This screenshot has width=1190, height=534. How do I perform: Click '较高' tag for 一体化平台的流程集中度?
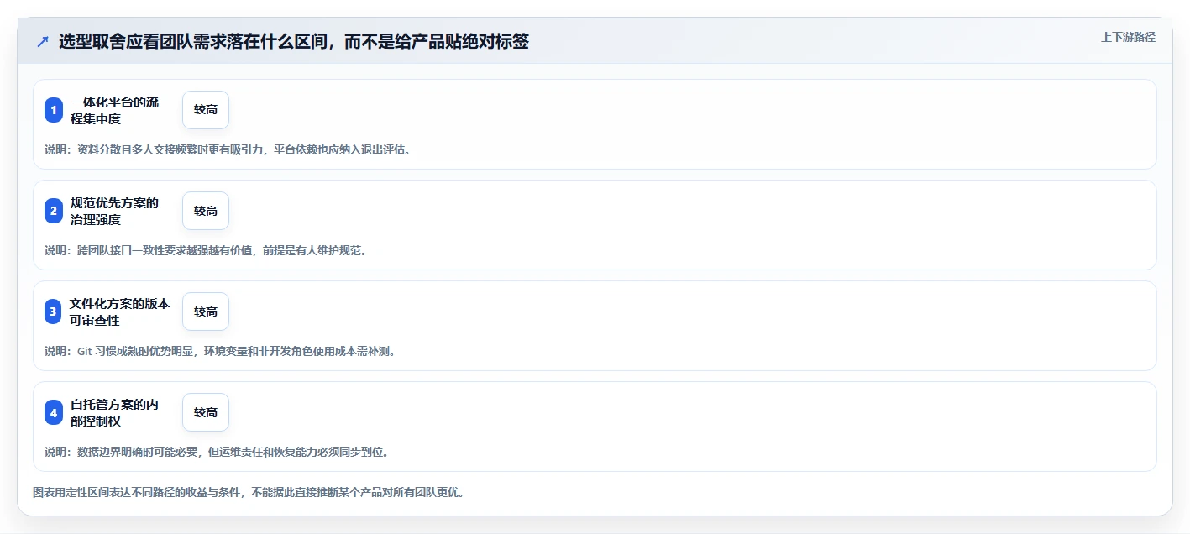(x=206, y=110)
